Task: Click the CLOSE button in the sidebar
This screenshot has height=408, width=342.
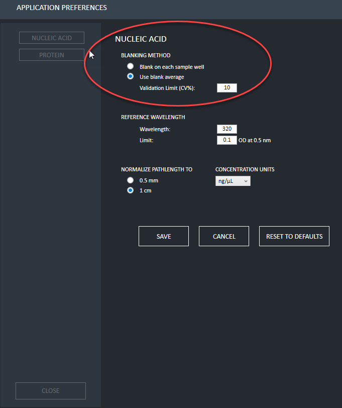Action: click(x=51, y=390)
